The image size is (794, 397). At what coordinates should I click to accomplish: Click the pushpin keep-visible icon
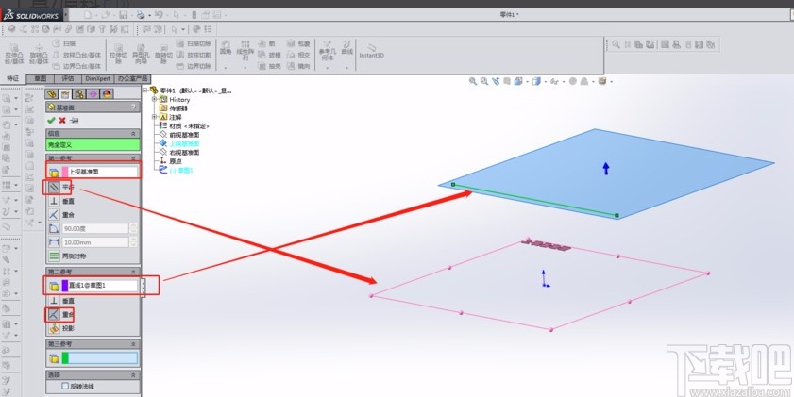click(75, 121)
